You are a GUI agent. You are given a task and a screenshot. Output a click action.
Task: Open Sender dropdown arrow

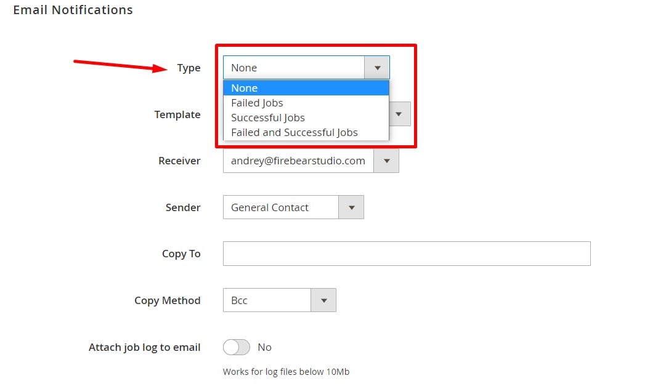(x=351, y=207)
